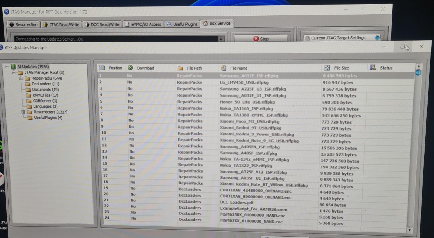The height and width of the screenshot is (238, 434).
Task: Select the DccLoaders (11) folder
Action: pyautogui.click(x=45, y=84)
